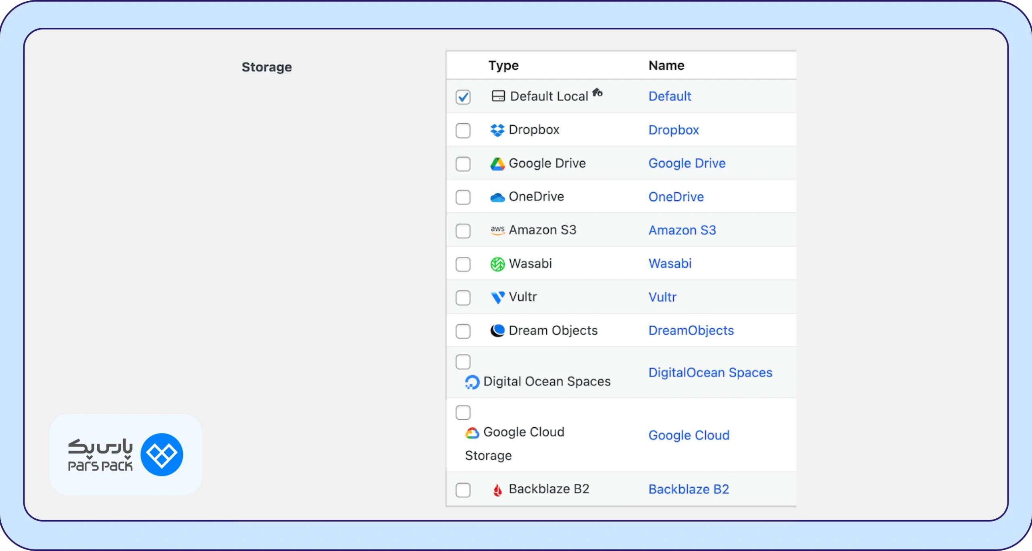Viewport: 1032px width, 551px height.
Task: Open the Amazon S3 name link
Action: pos(682,231)
